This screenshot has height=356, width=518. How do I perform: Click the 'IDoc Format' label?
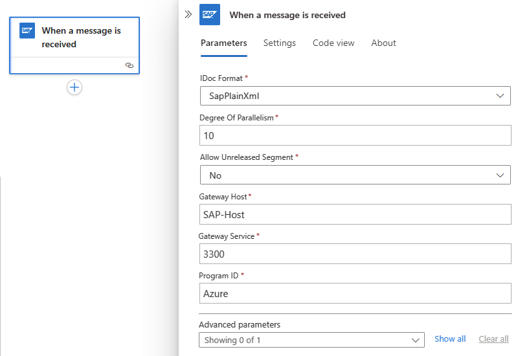(221, 78)
